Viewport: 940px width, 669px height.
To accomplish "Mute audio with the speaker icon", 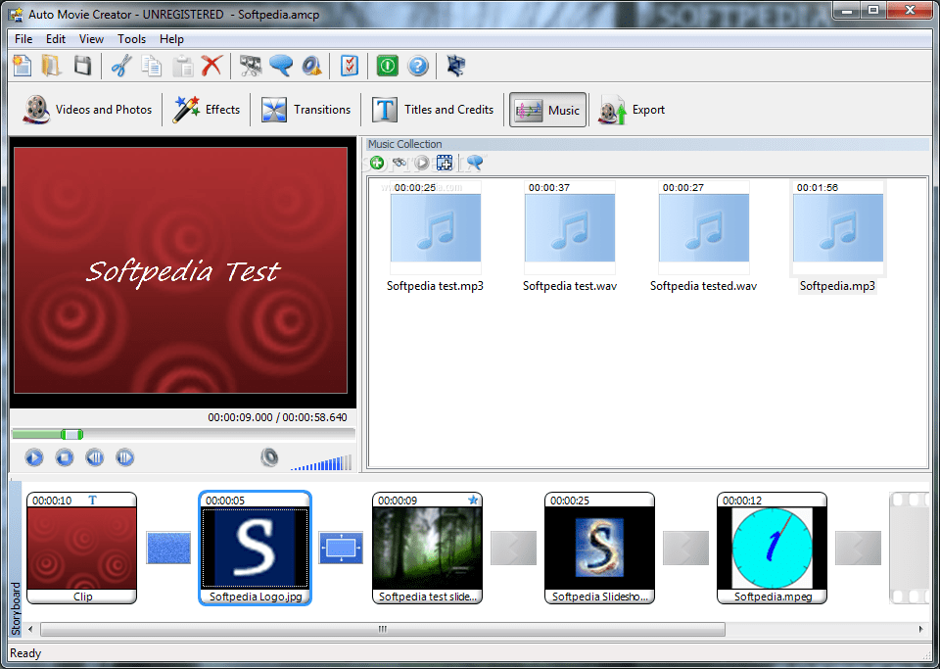I will click(x=269, y=457).
